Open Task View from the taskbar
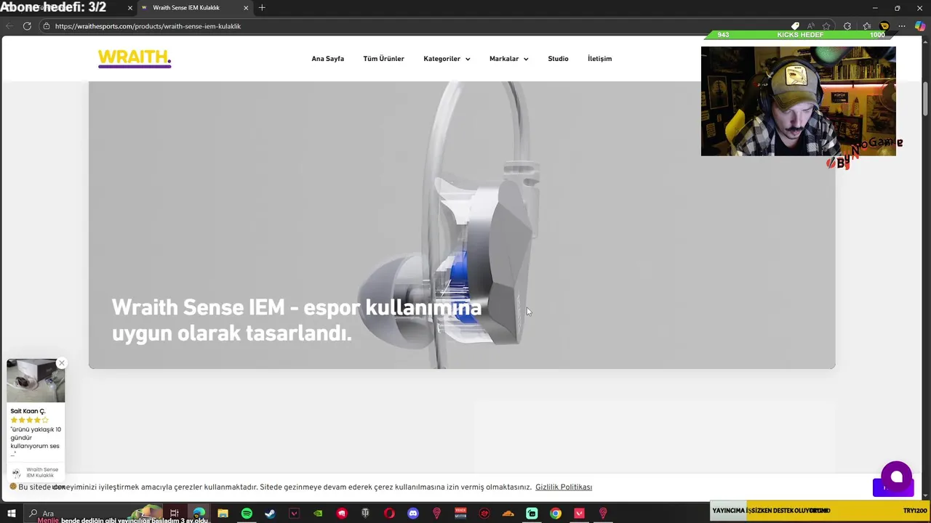The height and width of the screenshot is (523, 931). (175, 514)
